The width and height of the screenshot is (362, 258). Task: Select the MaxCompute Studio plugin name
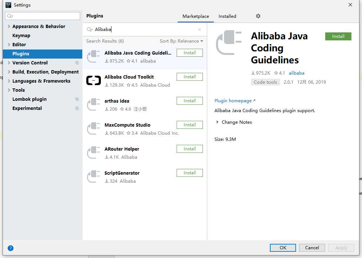coord(127,125)
